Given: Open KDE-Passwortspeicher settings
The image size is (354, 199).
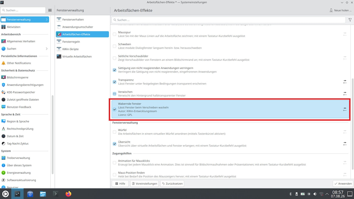Looking at the screenshot, I should (x=24, y=92).
